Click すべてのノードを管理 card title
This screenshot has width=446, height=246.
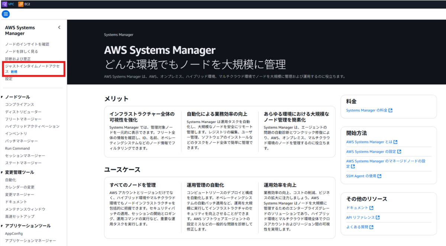[133, 185]
